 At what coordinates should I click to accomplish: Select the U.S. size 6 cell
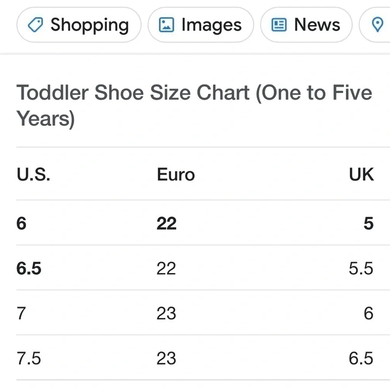[x=21, y=223]
